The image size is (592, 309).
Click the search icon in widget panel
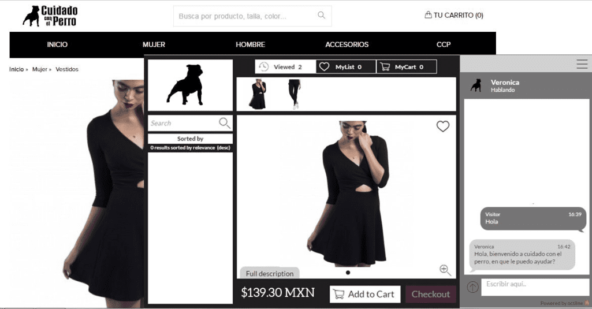point(224,123)
